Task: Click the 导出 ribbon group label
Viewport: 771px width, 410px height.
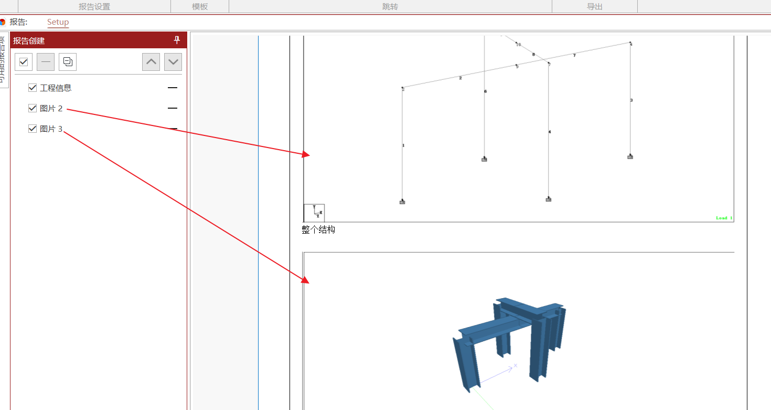Action: click(595, 7)
